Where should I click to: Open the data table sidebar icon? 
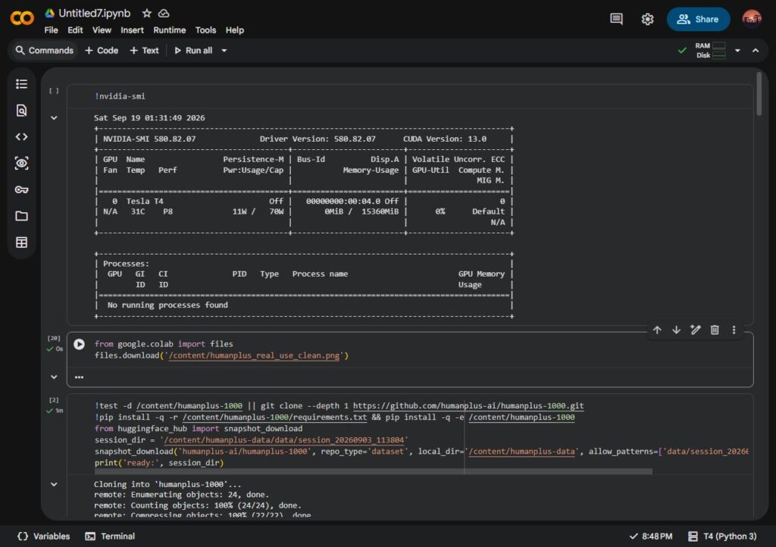point(21,242)
